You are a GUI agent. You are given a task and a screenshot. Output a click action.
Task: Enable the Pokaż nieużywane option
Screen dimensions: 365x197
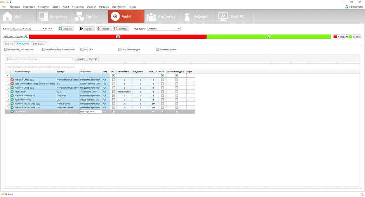pos(158,50)
